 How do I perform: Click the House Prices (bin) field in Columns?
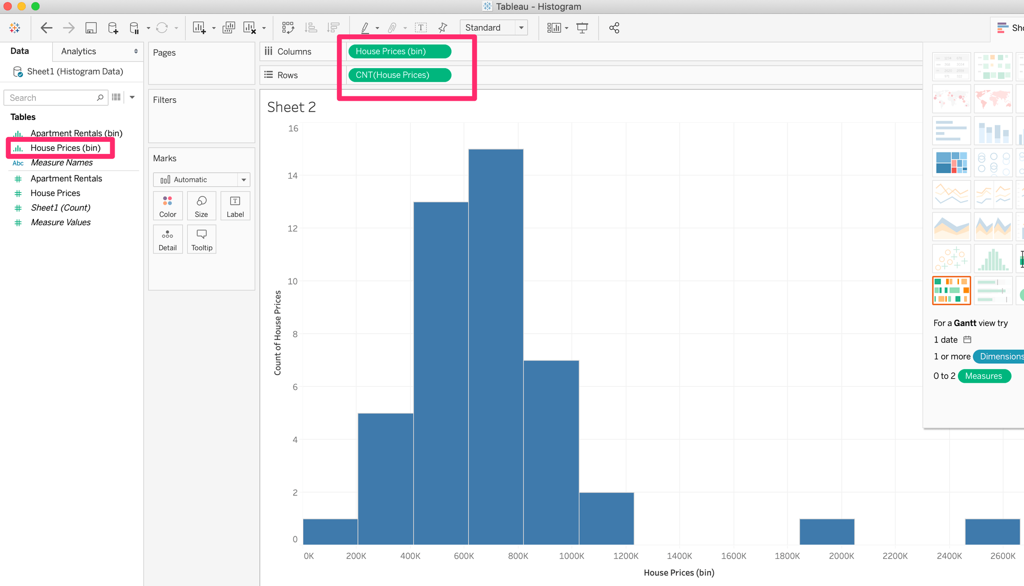pos(399,51)
